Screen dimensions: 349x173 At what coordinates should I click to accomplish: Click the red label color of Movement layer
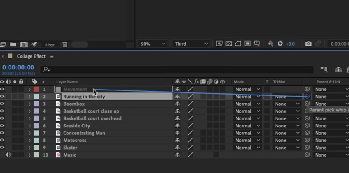[36, 89]
